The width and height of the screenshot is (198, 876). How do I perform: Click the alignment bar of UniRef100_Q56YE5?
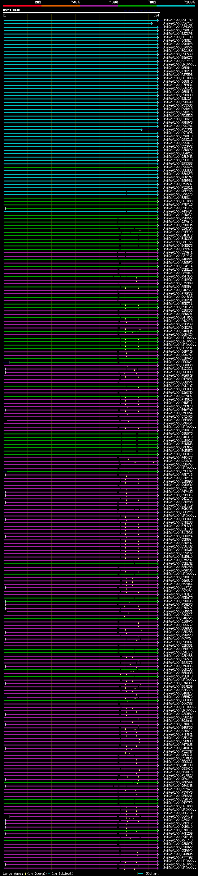click(79, 24)
